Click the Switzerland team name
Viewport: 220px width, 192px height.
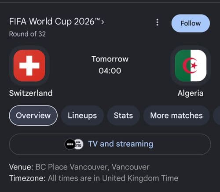click(31, 93)
